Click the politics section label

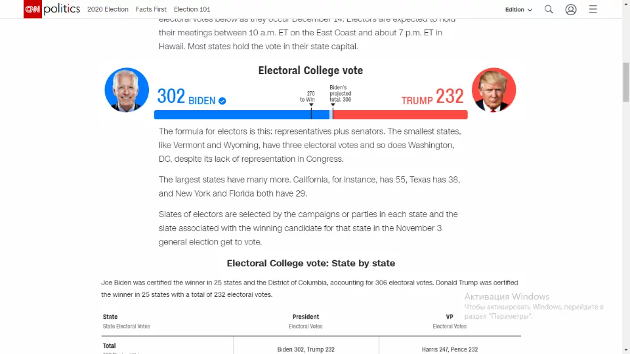pyautogui.click(x=62, y=9)
